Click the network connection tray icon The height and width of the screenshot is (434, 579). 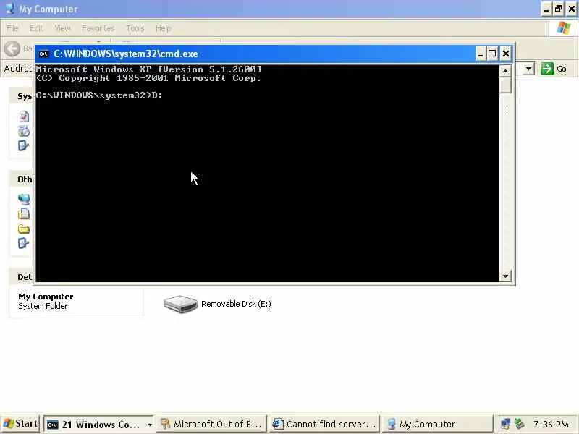pyautogui.click(x=505, y=424)
